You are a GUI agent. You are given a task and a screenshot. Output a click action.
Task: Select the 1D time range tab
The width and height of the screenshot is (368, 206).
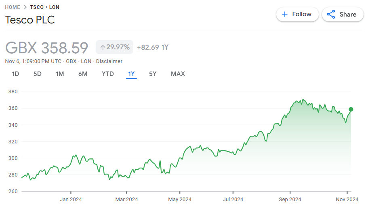tap(15, 74)
